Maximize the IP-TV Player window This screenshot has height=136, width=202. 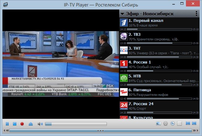click(182, 3)
